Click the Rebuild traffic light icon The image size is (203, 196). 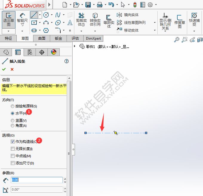point(135,5)
